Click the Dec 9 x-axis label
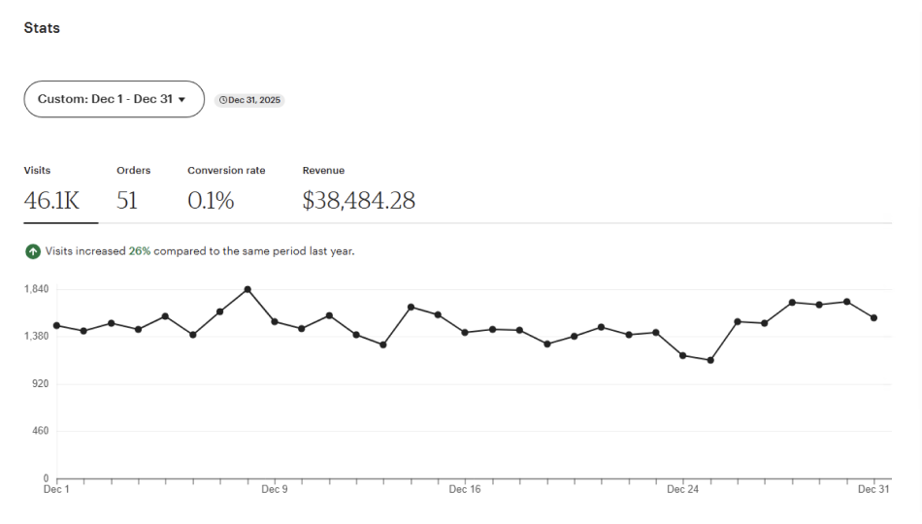The width and height of the screenshot is (922, 524). 275,490
